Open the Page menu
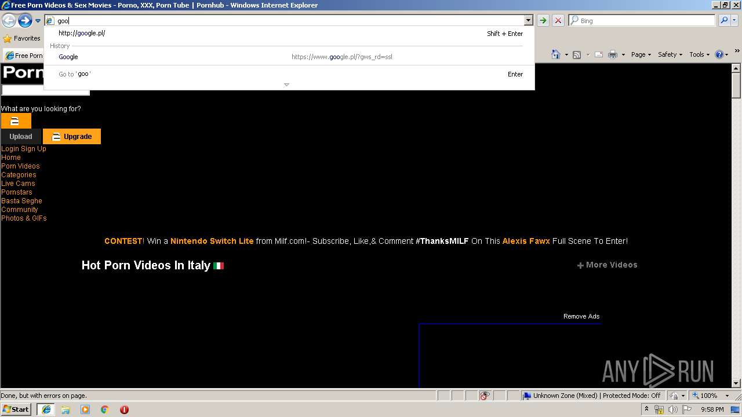This screenshot has height=417, width=742. pyautogui.click(x=641, y=54)
